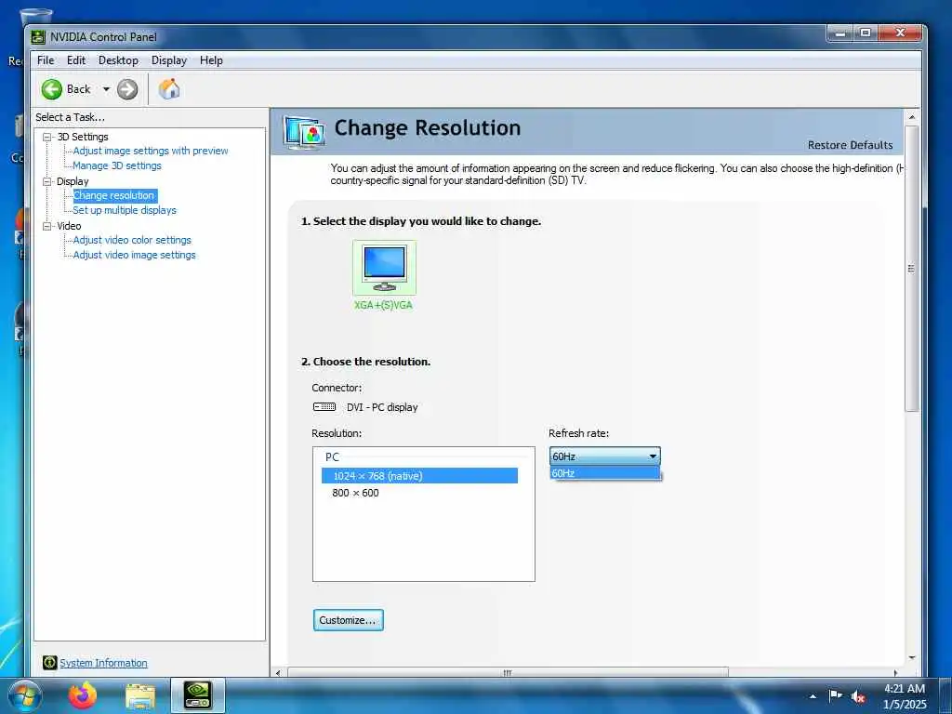Click the System Information icon

click(50, 662)
